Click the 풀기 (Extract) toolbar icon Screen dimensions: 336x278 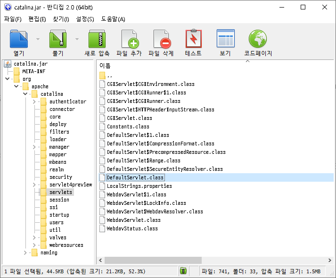pos(58,39)
